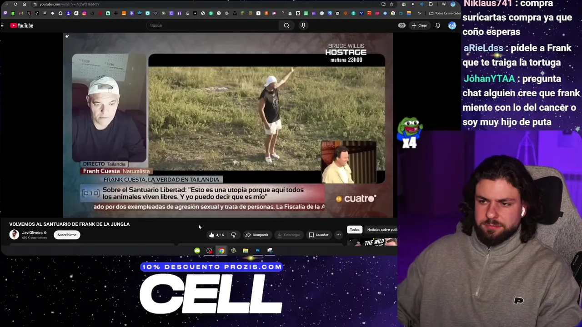Open the three-dot more actions menu
The image size is (582, 327).
point(338,235)
